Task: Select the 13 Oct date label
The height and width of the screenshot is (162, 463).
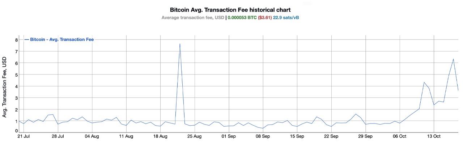Action: click(x=434, y=136)
